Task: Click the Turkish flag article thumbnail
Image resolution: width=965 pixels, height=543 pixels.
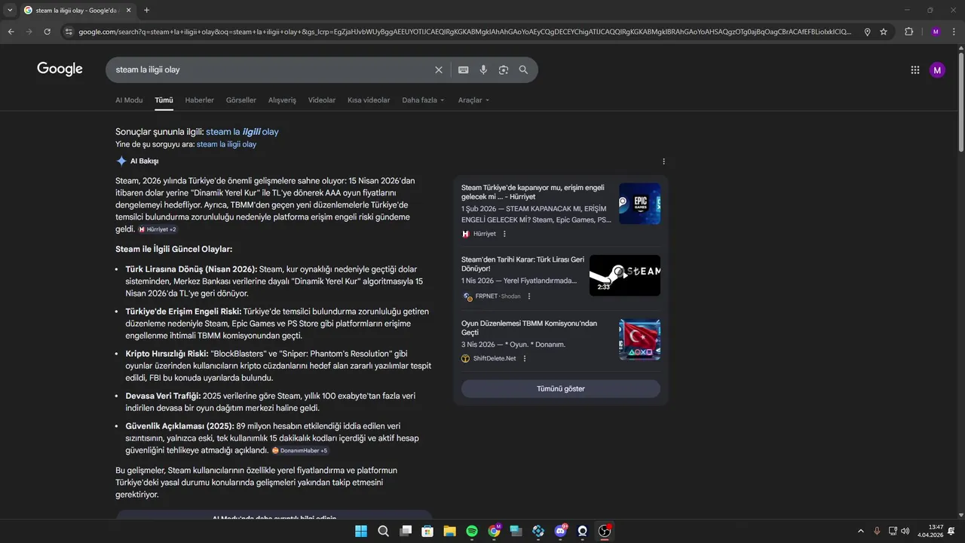Action: (639, 339)
